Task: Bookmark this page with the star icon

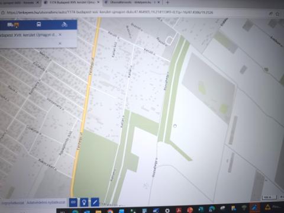Action: [277, 14]
